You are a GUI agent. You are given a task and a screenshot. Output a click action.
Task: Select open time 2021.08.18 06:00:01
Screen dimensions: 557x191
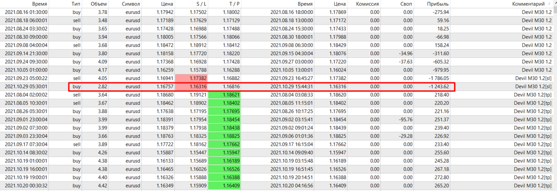(26, 20)
